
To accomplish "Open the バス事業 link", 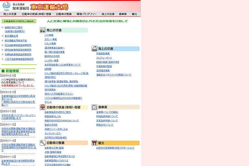I will click(49, 35).
